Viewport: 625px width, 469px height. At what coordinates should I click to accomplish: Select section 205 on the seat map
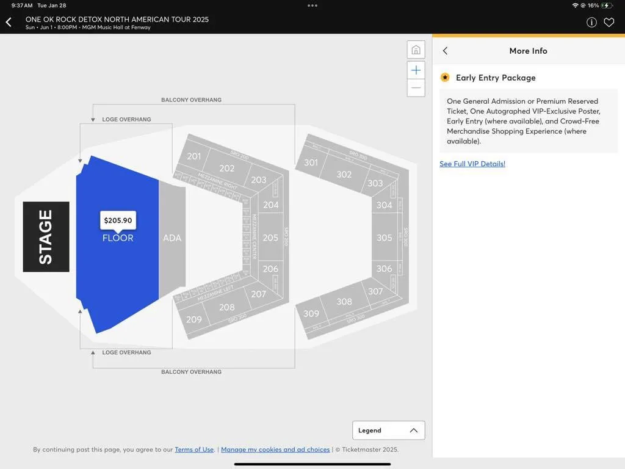[270, 238]
